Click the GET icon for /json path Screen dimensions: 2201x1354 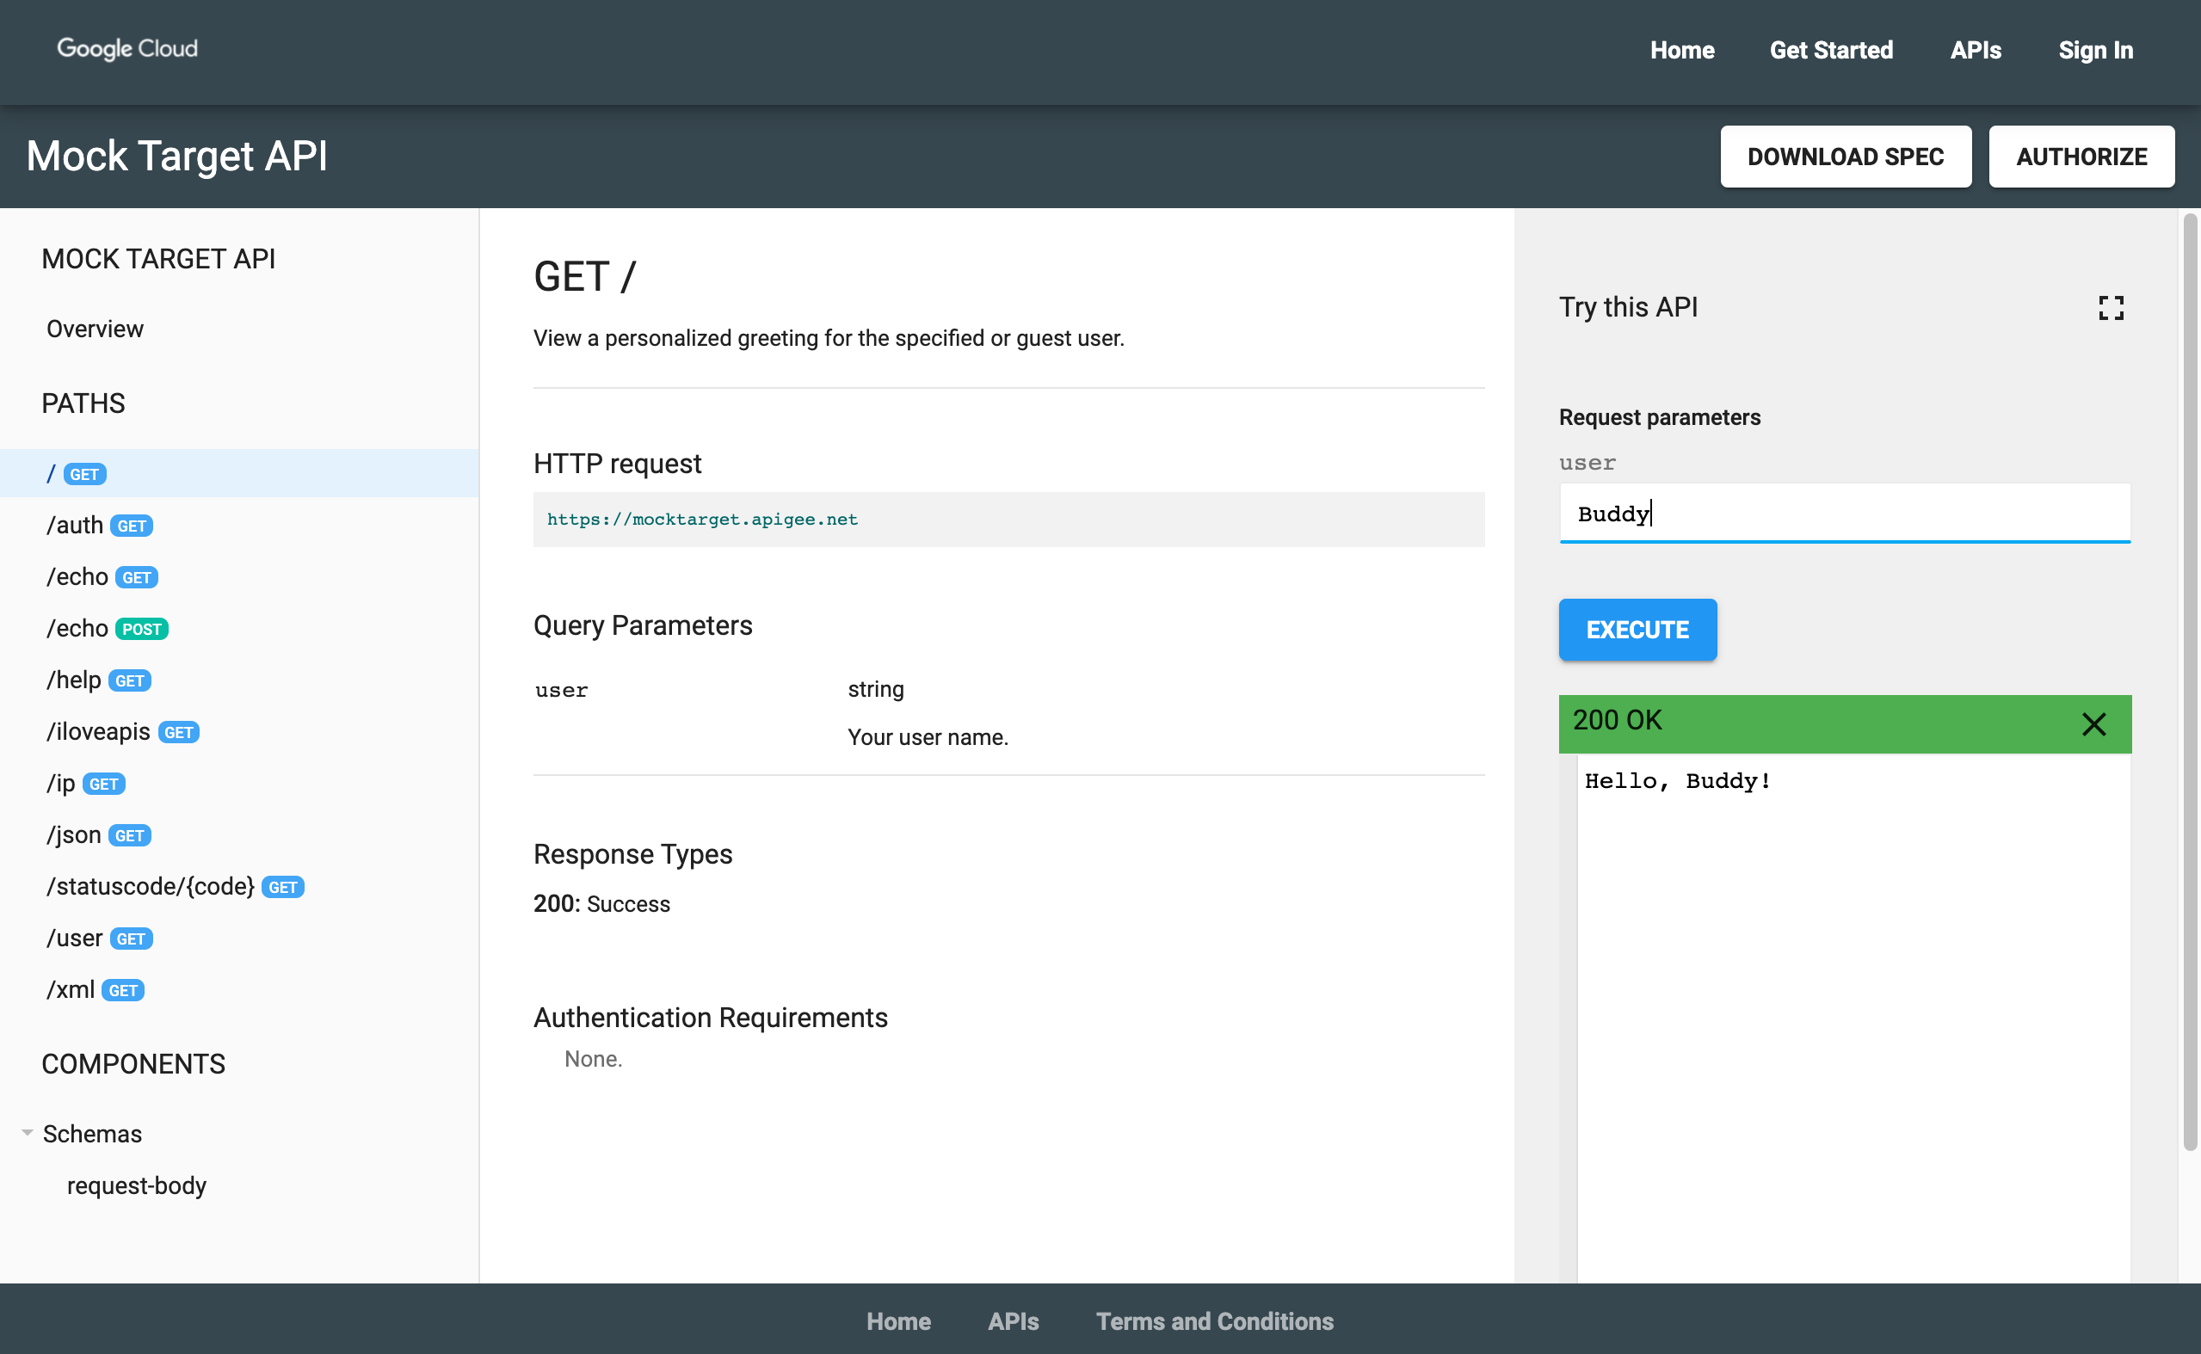tap(129, 835)
